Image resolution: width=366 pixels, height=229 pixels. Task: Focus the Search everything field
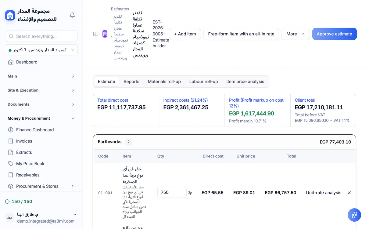tap(41, 36)
